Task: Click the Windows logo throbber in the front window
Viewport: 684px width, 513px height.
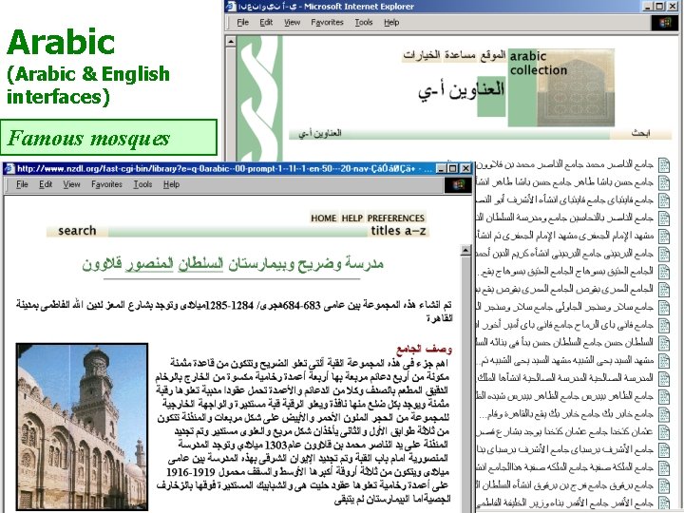Action: (x=458, y=185)
